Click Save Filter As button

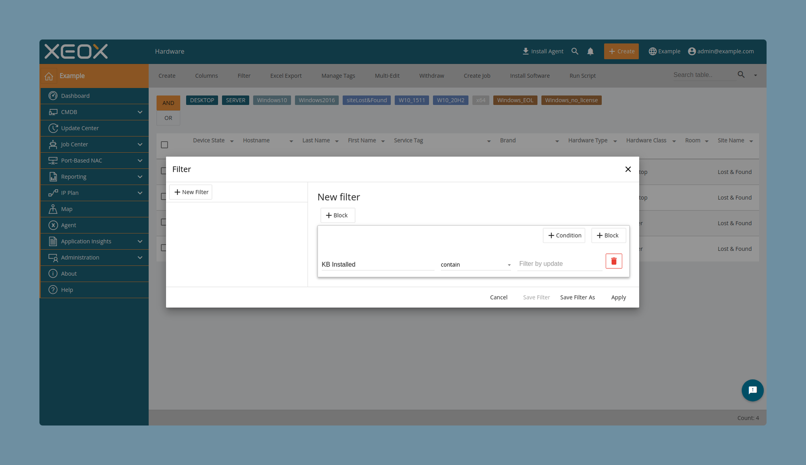click(577, 297)
